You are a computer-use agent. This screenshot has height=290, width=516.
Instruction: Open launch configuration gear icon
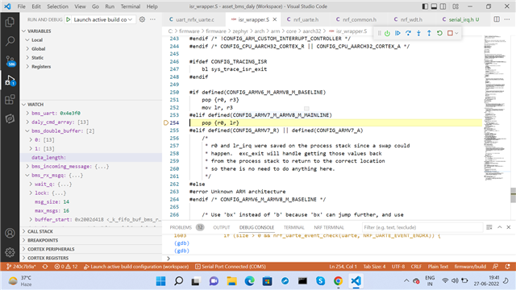tap(142, 19)
